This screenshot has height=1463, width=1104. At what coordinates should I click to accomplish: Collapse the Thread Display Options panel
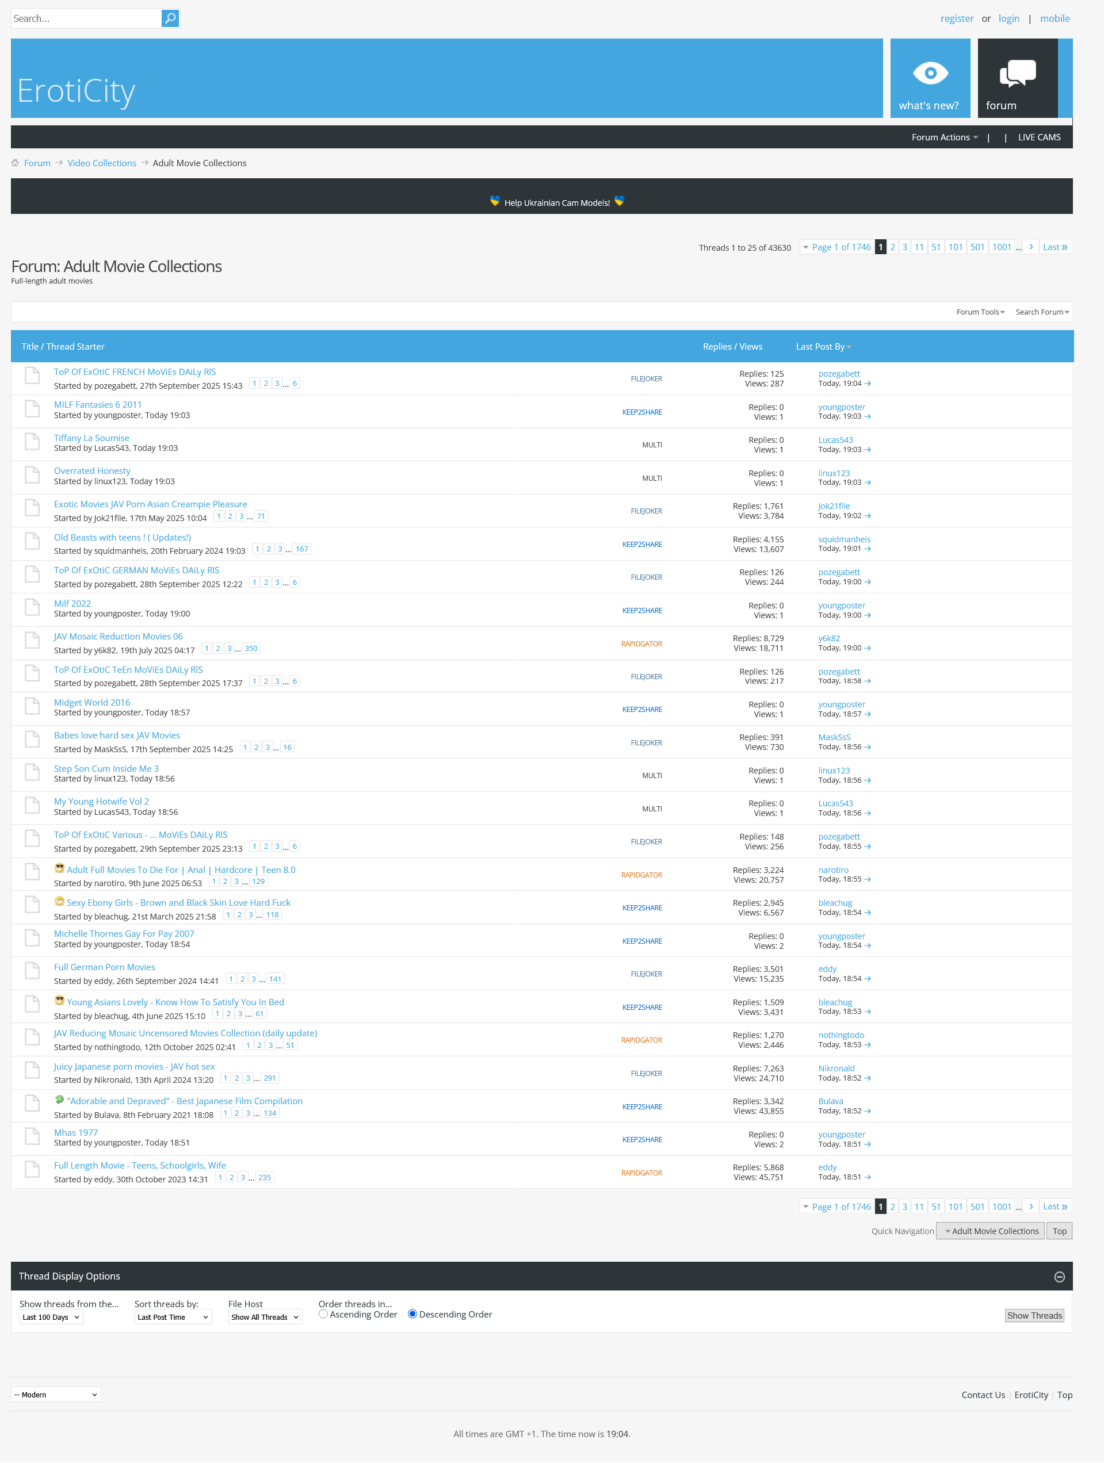click(x=1059, y=1277)
